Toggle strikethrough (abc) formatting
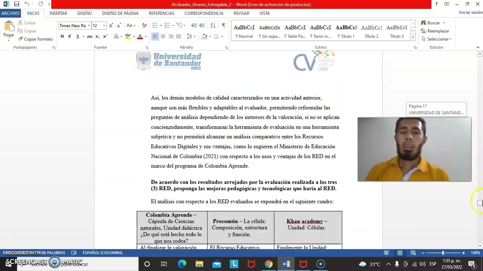 click(x=90, y=37)
